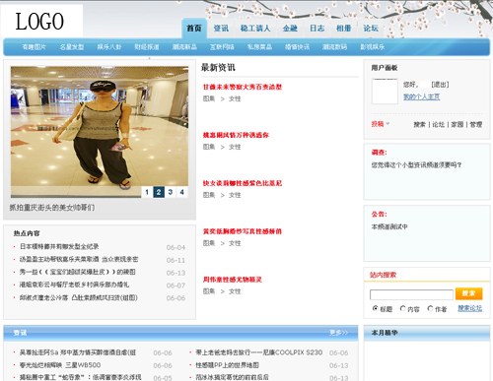Open the survey question under 调查
Image resolution: width=493 pixels, height=381 pixels.
coord(416,165)
